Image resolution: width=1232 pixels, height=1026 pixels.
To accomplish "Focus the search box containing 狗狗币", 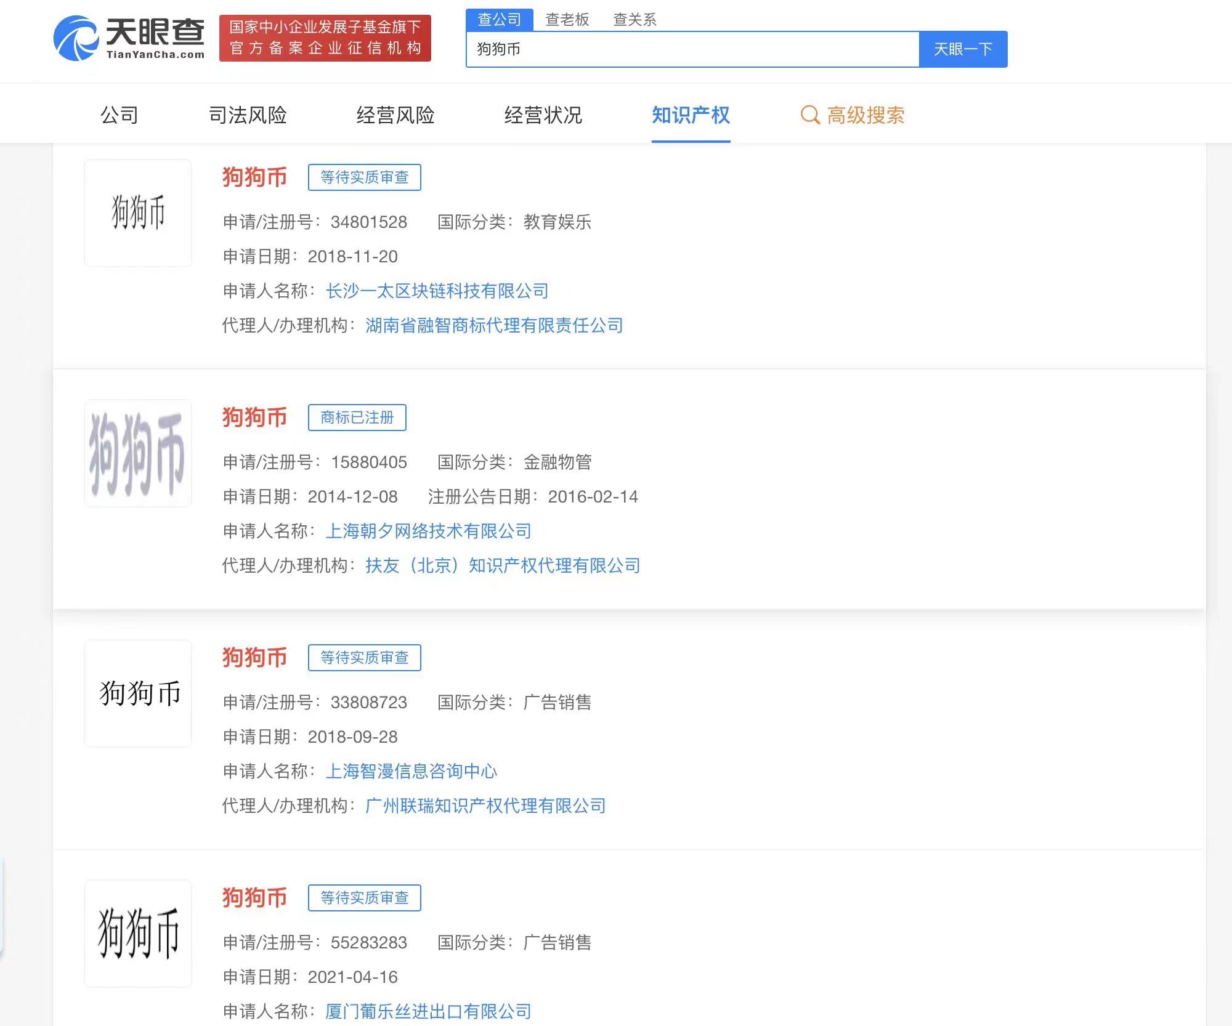I will pyautogui.click(x=692, y=49).
